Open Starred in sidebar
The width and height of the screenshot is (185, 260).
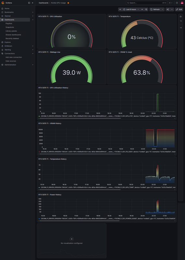coord(7,16)
